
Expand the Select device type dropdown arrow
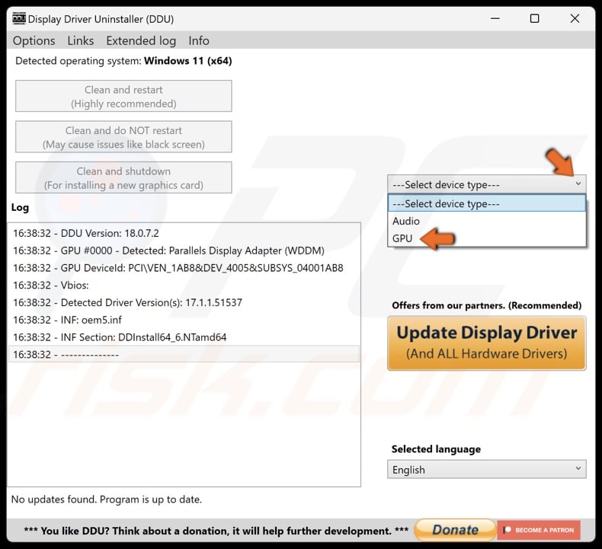(578, 184)
